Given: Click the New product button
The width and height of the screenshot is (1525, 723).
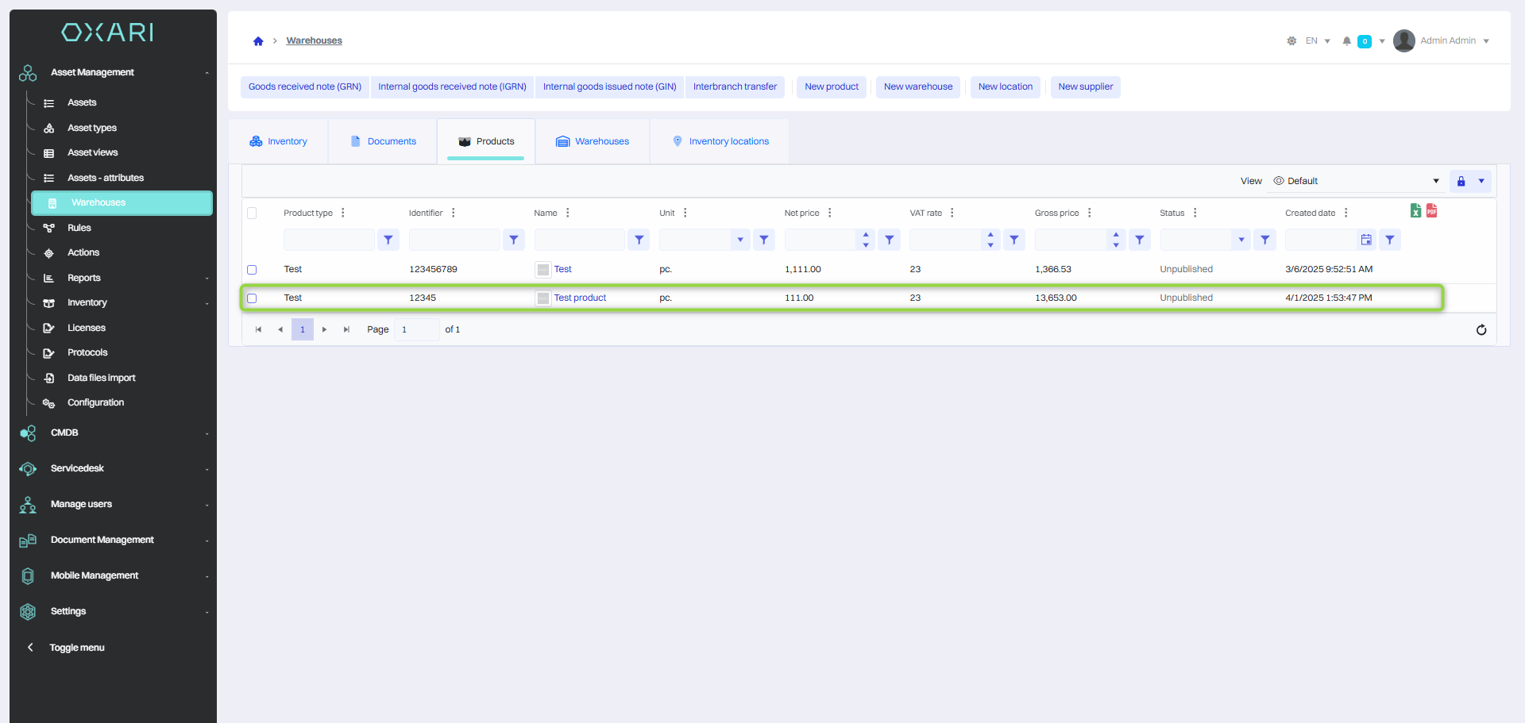Looking at the screenshot, I should [x=831, y=87].
